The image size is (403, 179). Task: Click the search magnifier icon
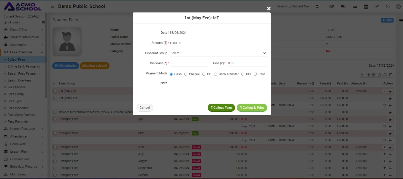click(x=317, y=7)
